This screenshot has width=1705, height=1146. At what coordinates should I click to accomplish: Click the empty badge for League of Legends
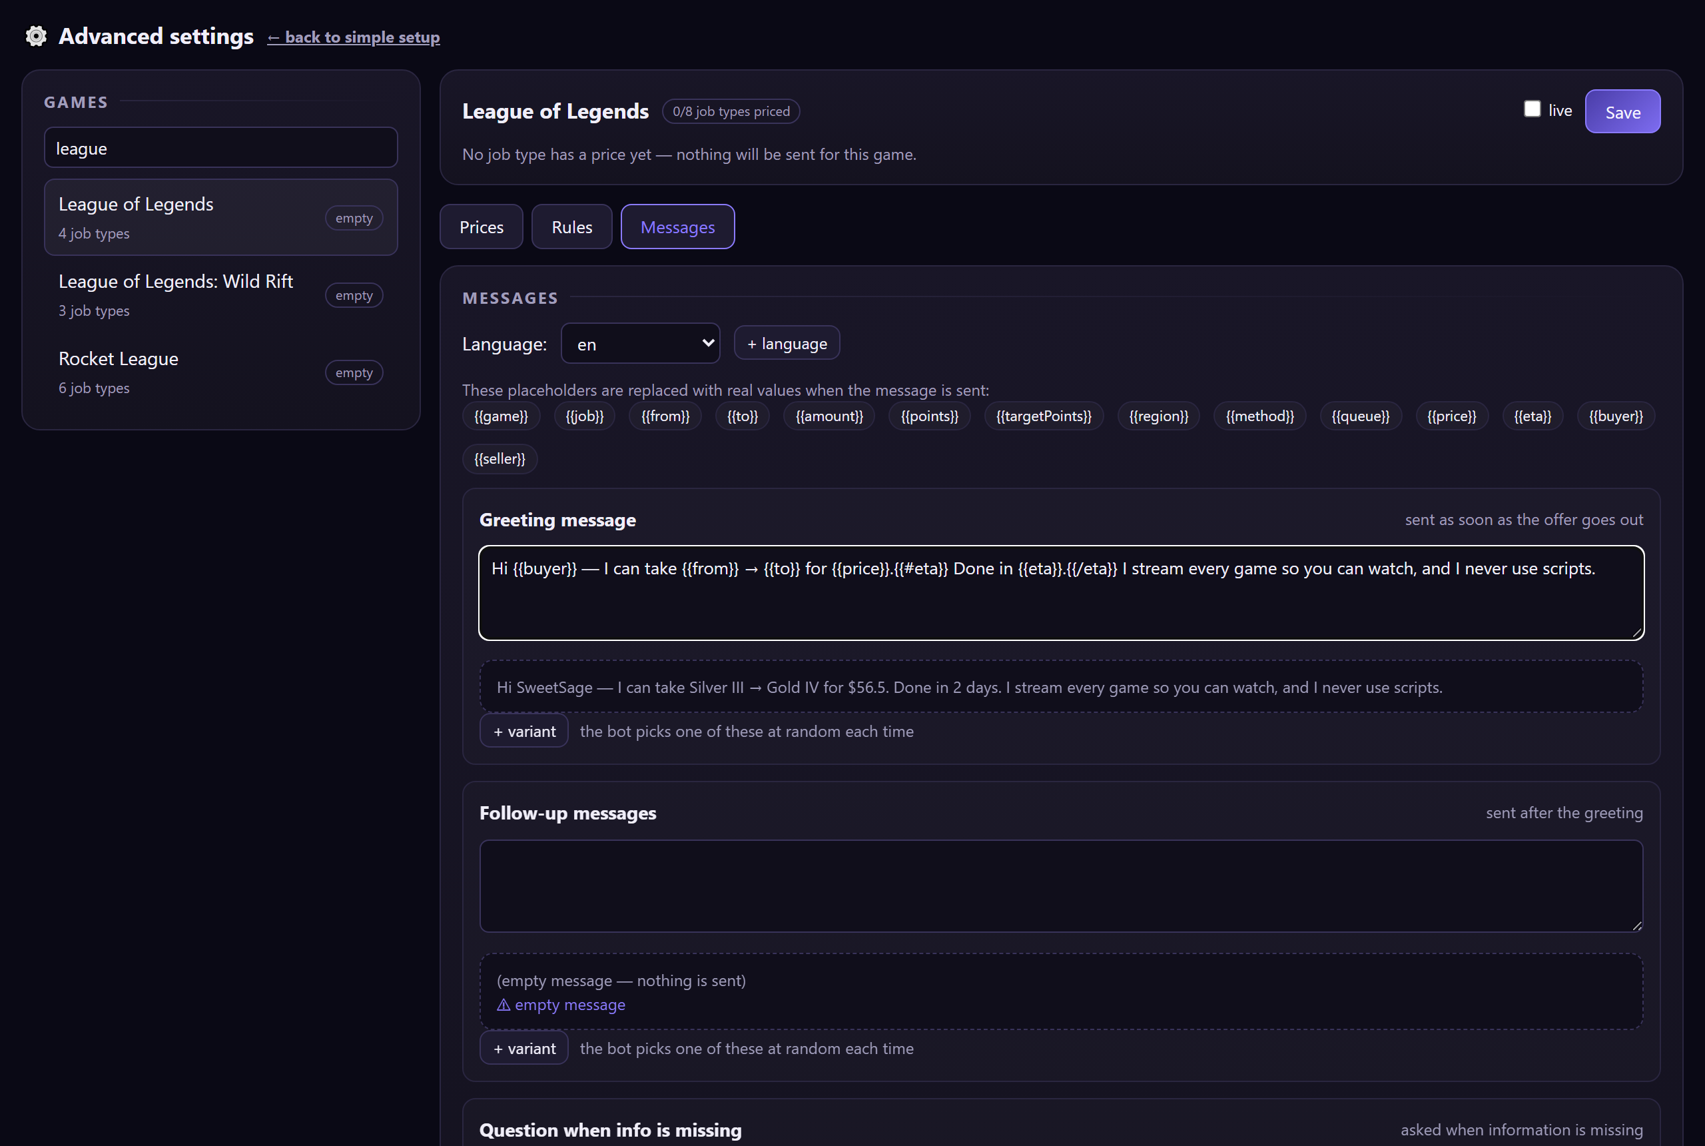(354, 218)
